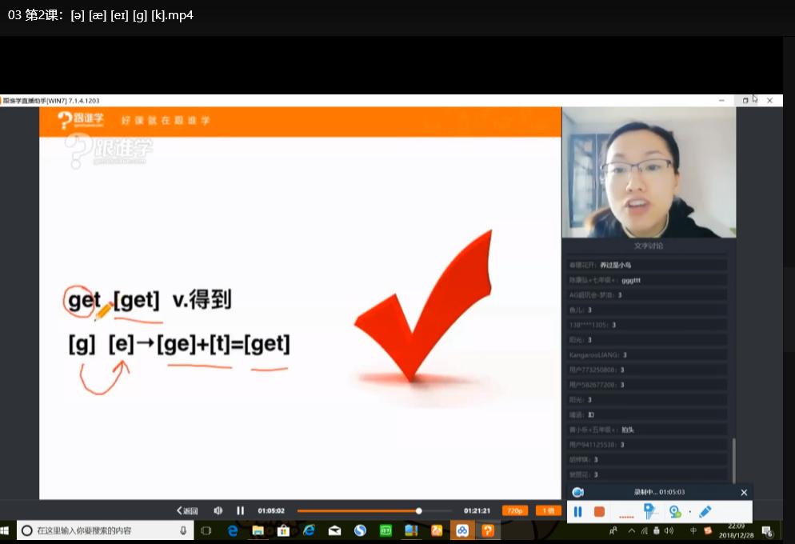Click the microphone icon in search box
Viewport: 795px width, 544px height.
pyautogui.click(x=183, y=531)
